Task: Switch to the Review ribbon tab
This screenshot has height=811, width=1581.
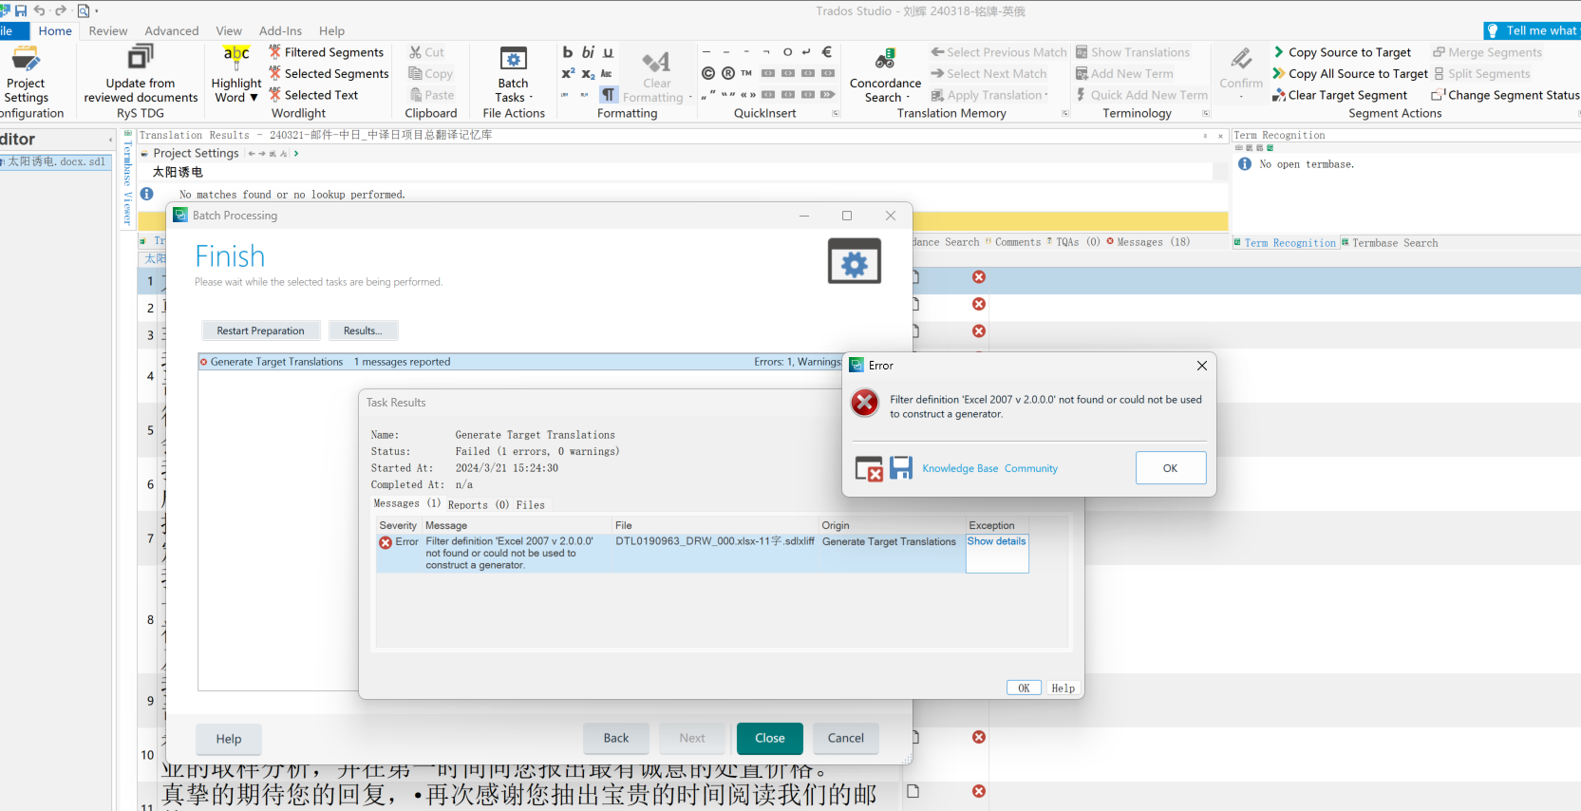Action: tap(108, 31)
